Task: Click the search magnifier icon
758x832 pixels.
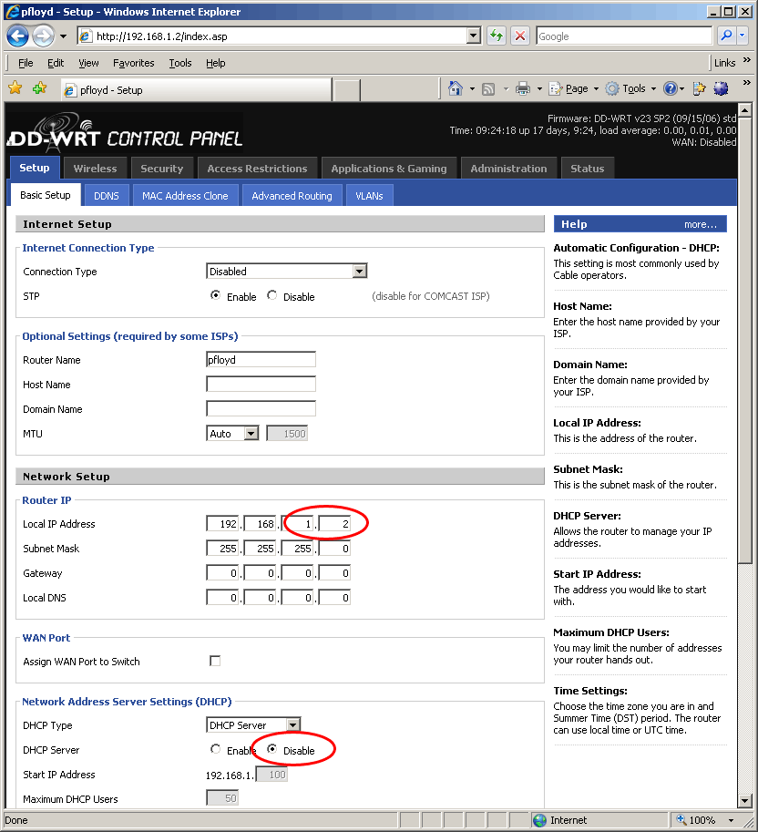Action: (727, 36)
